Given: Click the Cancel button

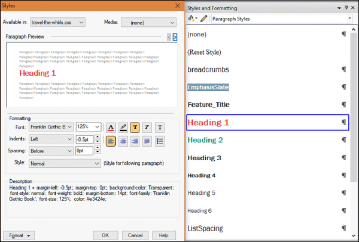Looking at the screenshot, I should click(135, 235).
